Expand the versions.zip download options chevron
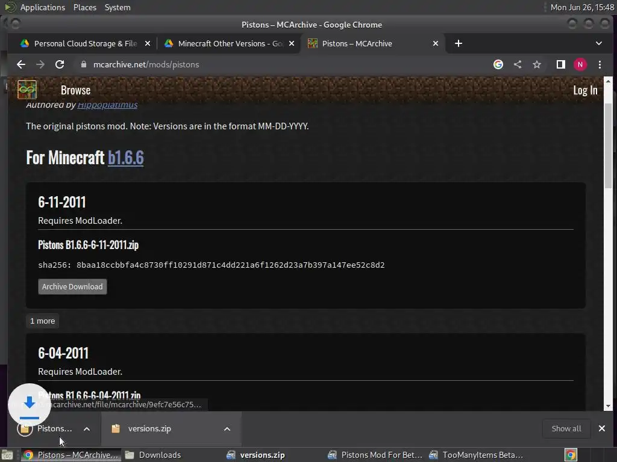Viewport: 617px width, 462px height. pos(227,429)
